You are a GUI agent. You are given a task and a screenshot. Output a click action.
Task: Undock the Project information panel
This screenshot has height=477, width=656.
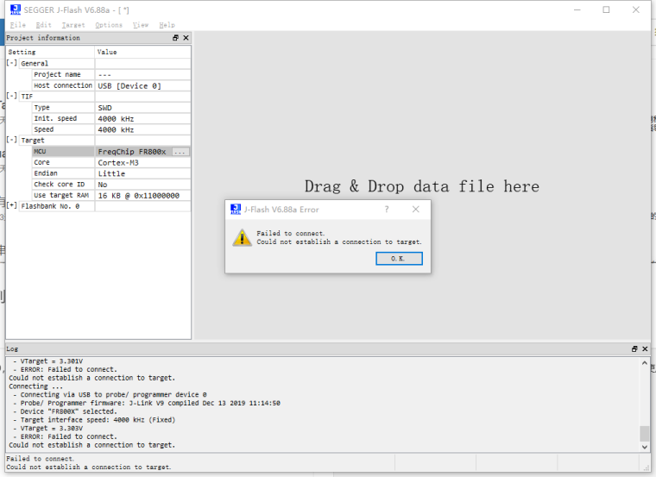click(175, 38)
